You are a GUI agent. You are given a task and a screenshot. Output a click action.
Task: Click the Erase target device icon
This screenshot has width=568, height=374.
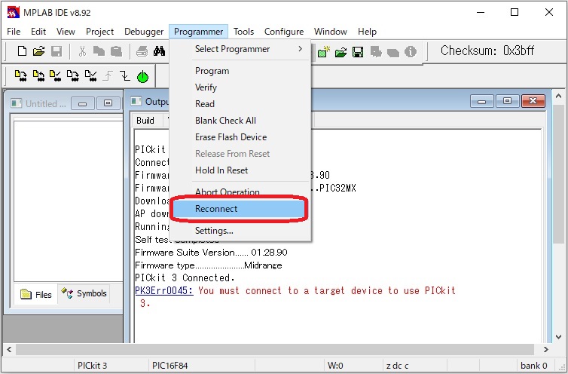coord(73,76)
